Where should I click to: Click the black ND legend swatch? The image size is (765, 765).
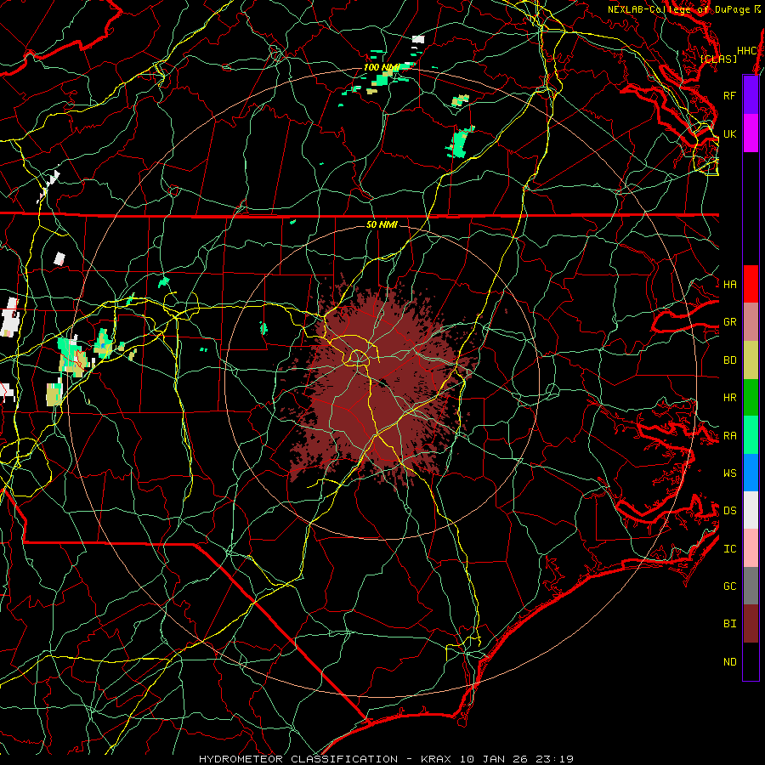(751, 661)
